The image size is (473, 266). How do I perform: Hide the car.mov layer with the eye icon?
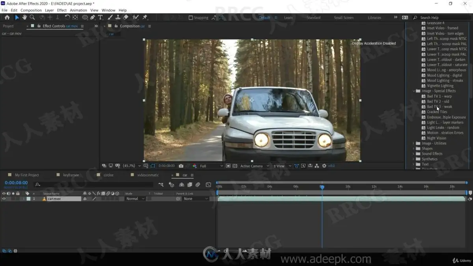pos(4,199)
